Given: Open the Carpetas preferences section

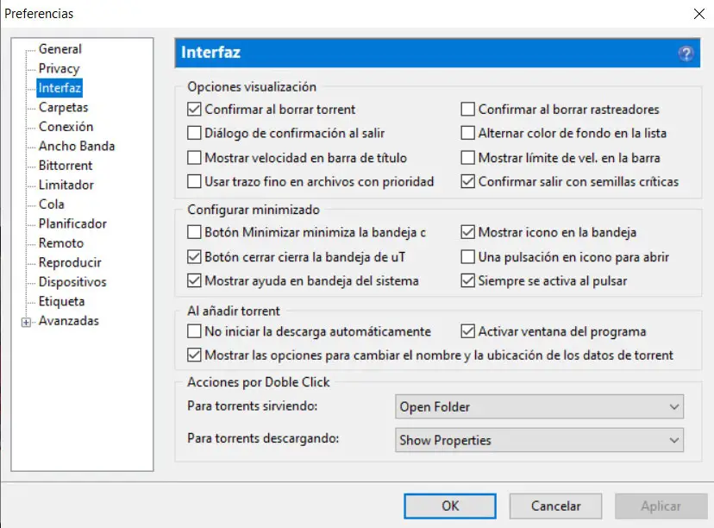Looking at the screenshot, I should click(x=63, y=107).
